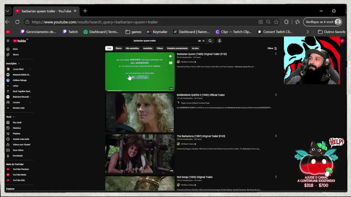Screen dimensions: 351x197
Task: Select the Tudo filter chip
Action: 109,48
